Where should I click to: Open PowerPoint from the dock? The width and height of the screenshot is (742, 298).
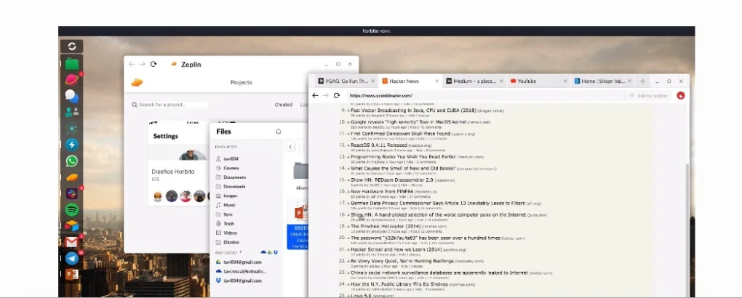pos(72,274)
